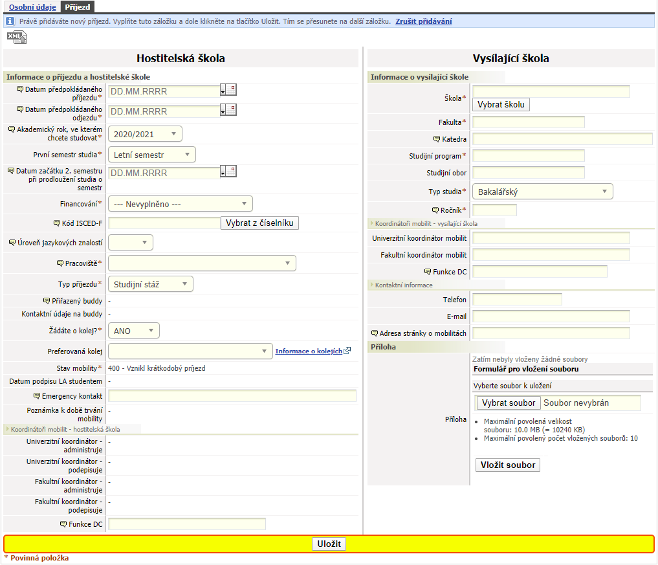Click help bubble next to Úroveň jazykových znalostí
This screenshot has width=658, height=565.
(12, 243)
